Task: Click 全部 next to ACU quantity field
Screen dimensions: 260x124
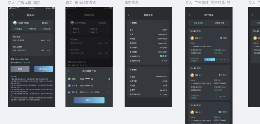Action: (x=48, y=40)
